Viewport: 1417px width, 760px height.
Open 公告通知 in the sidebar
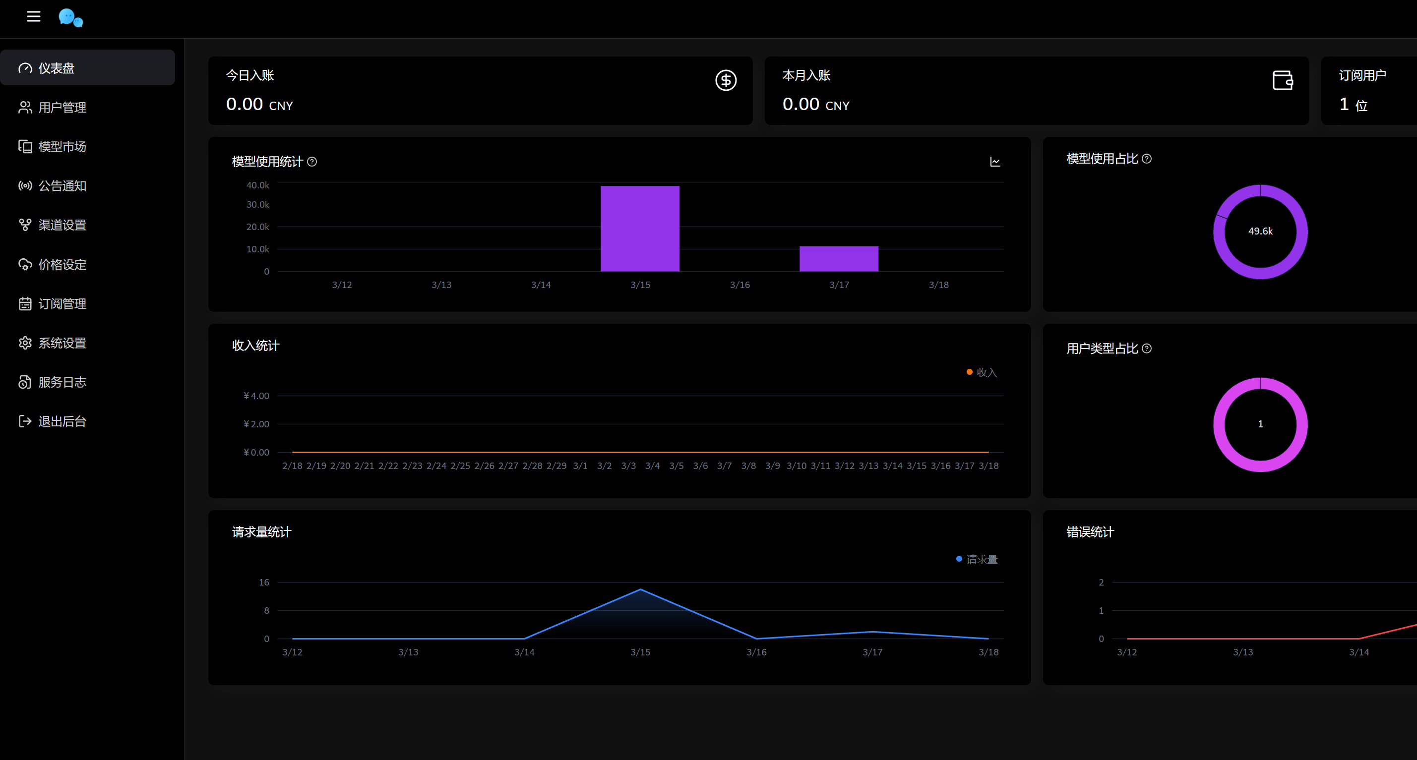click(88, 186)
